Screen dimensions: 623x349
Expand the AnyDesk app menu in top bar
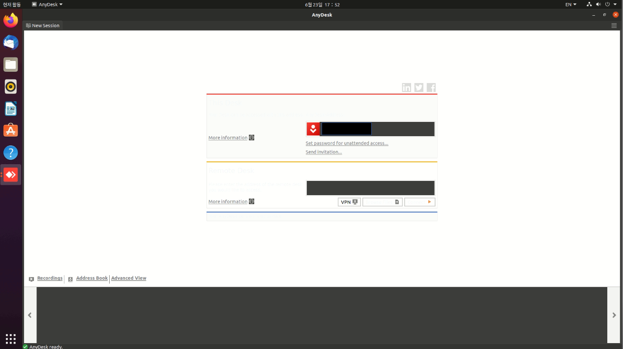pos(47,4)
